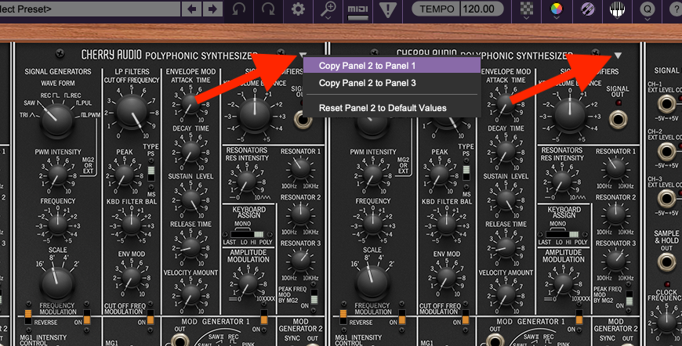Load the previous preset with left arrow
Viewport: 682px width, 346px height.
(192, 9)
